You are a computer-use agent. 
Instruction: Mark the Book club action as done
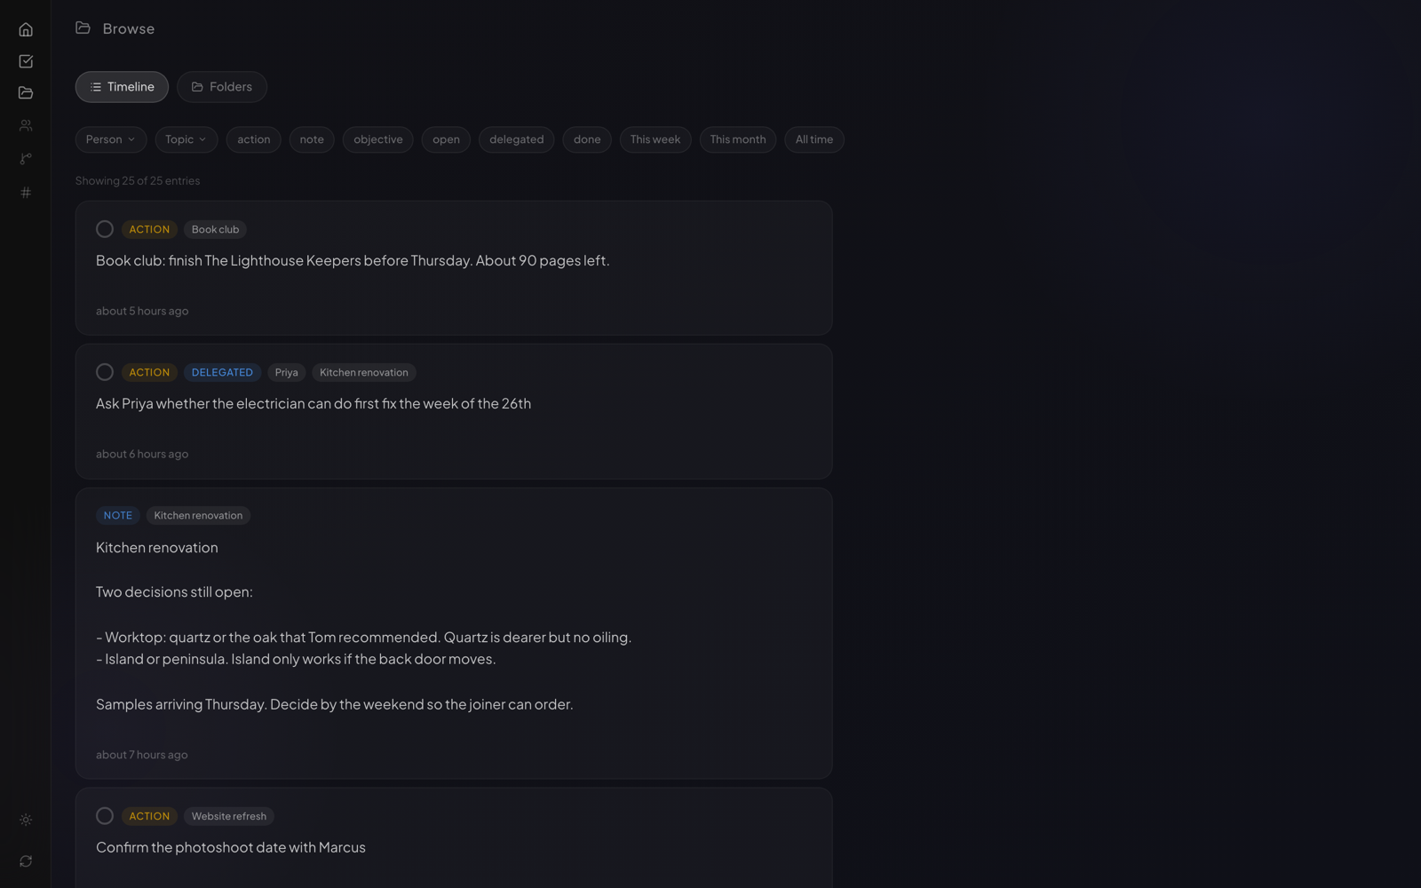point(105,229)
